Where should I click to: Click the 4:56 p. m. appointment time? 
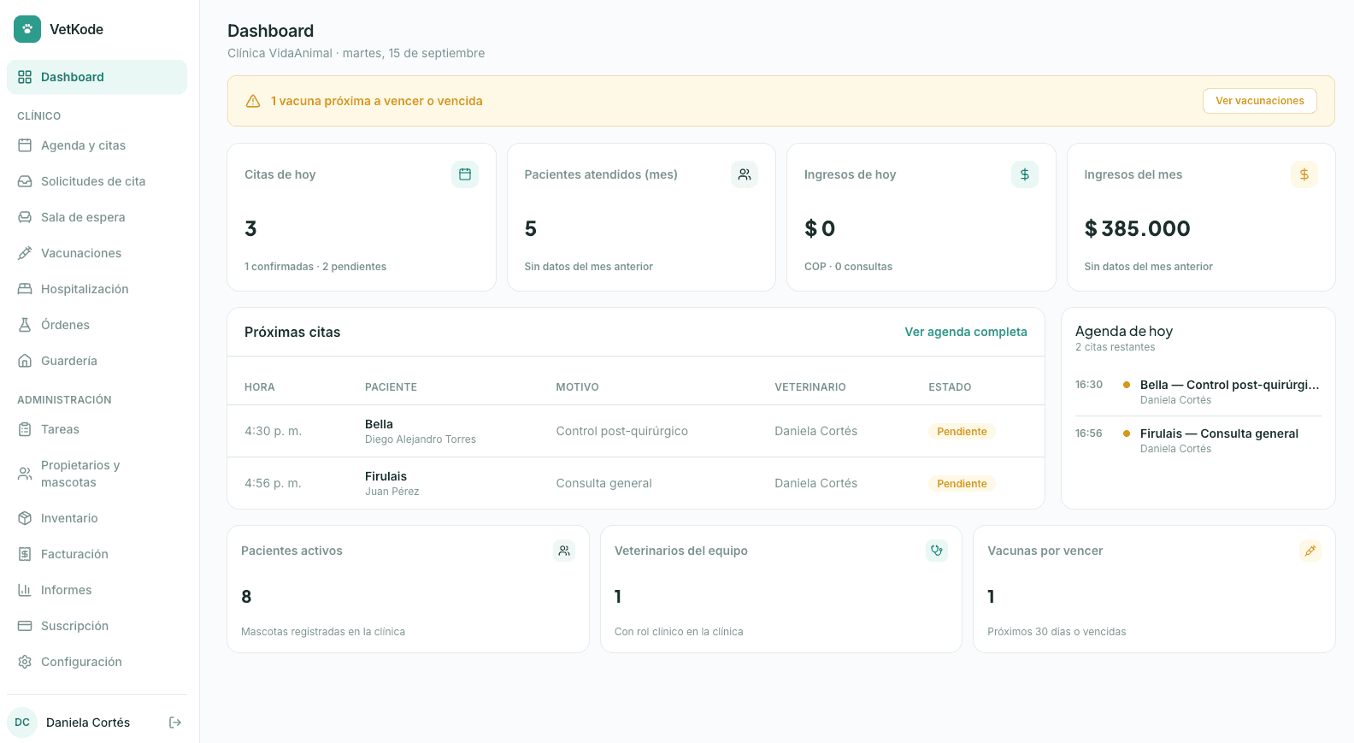point(273,483)
